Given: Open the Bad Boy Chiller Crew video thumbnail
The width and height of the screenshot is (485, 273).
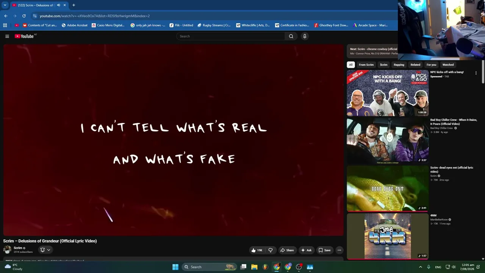Looking at the screenshot, I should (388, 141).
